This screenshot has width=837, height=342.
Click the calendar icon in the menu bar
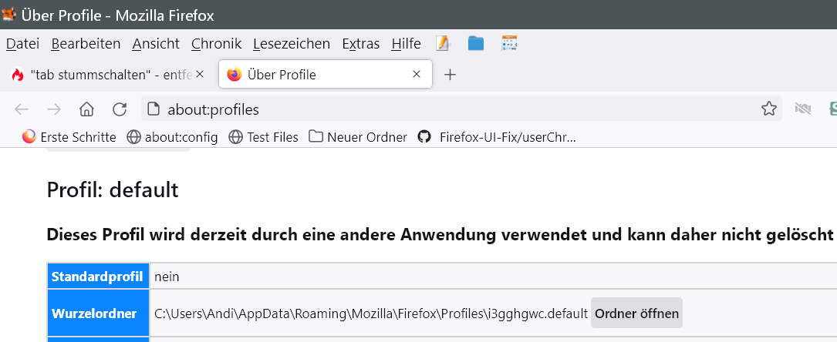(509, 44)
